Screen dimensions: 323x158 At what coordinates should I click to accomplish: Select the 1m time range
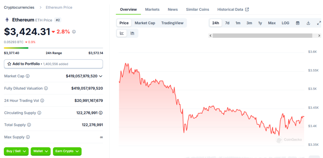tap(238, 23)
